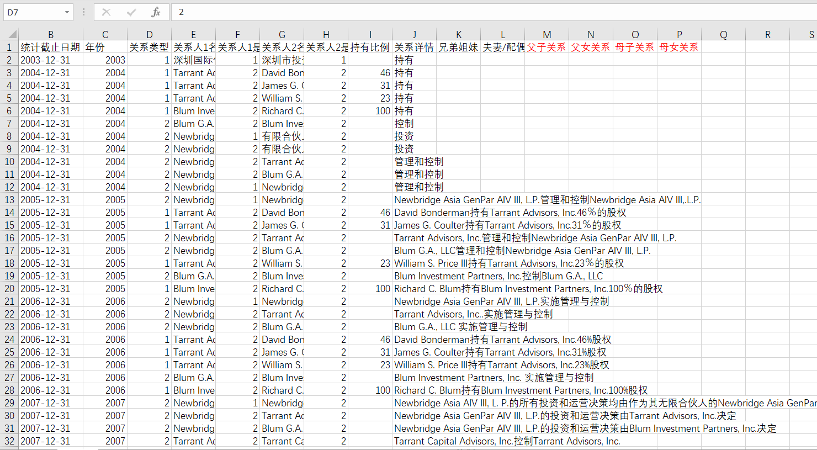Click red header 父女关系
The width and height of the screenshot is (817, 450).
(591, 47)
